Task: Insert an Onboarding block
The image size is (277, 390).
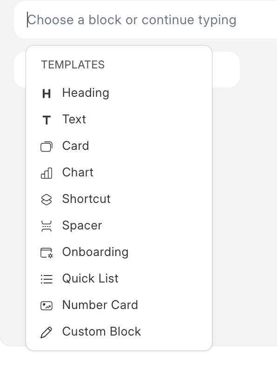Action: [x=119, y=252]
